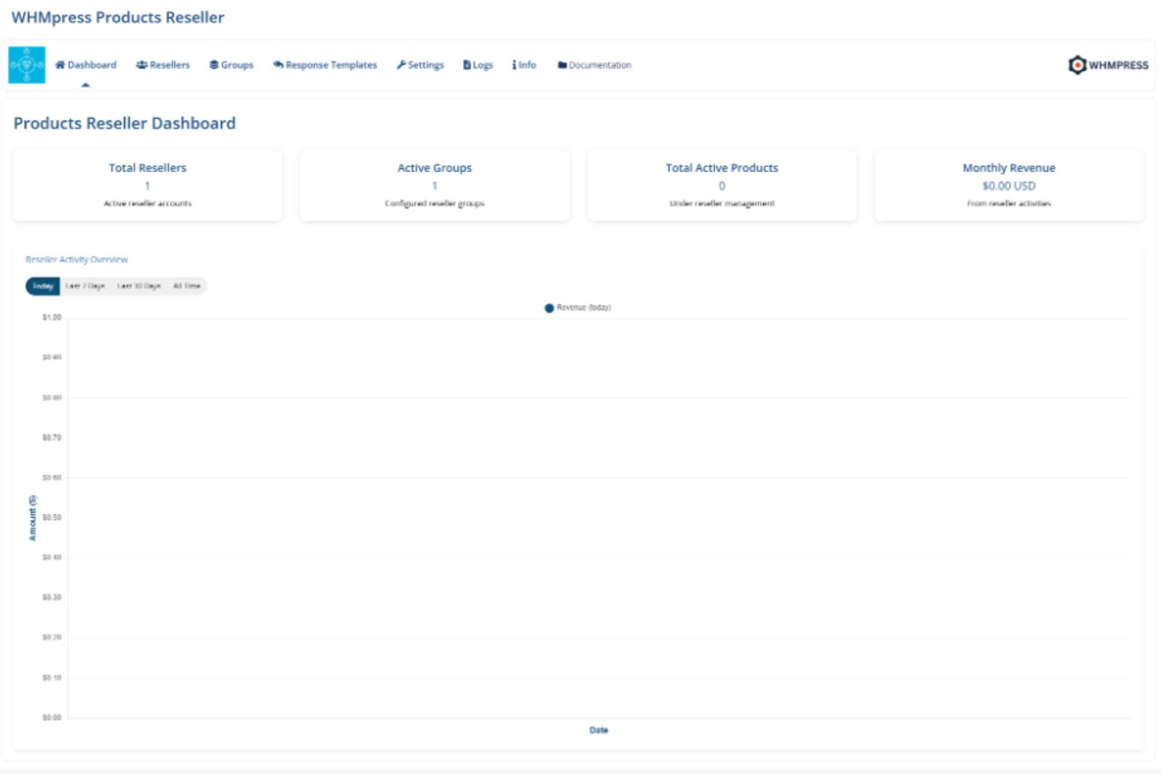
Task: Click the Products Reseller module logo icon
Action: (27, 65)
